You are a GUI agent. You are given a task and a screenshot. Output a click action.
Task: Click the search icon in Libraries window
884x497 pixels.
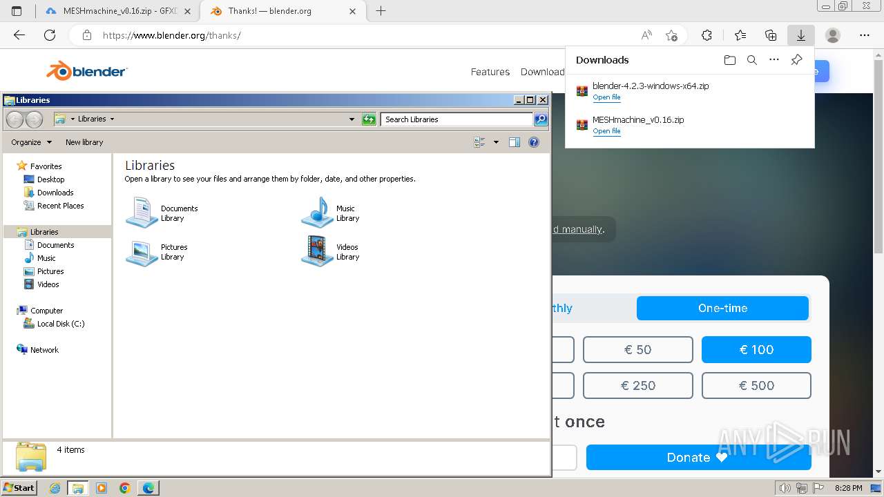(x=541, y=119)
